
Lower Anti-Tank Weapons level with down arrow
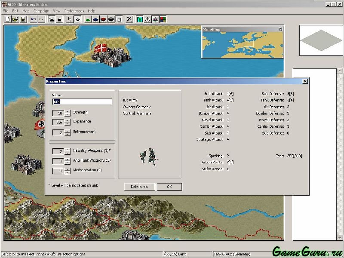[68, 163]
